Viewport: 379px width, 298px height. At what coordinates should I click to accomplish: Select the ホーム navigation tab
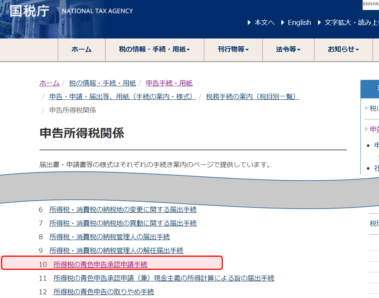(81, 50)
